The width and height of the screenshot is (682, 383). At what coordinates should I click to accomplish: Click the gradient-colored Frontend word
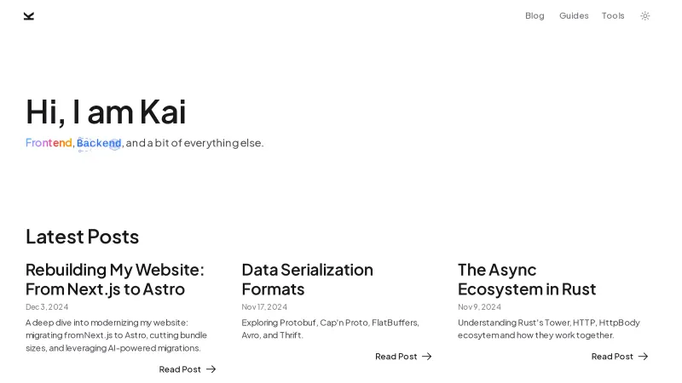(x=49, y=143)
